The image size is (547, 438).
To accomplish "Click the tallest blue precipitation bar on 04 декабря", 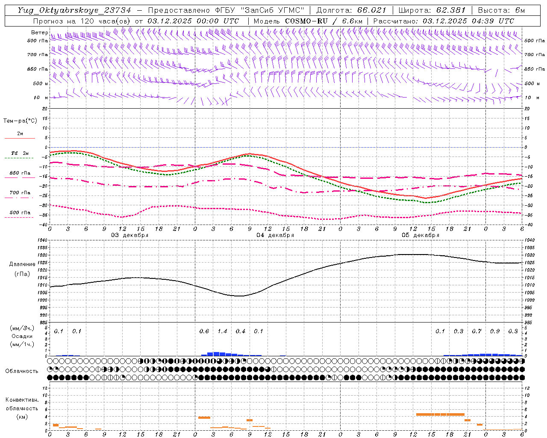I will click(217, 354).
